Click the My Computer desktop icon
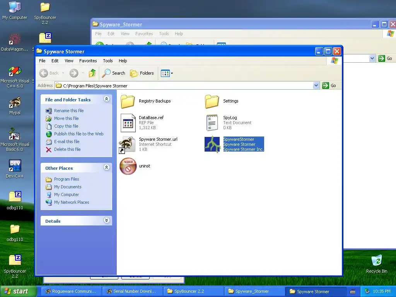 coord(15,7)
